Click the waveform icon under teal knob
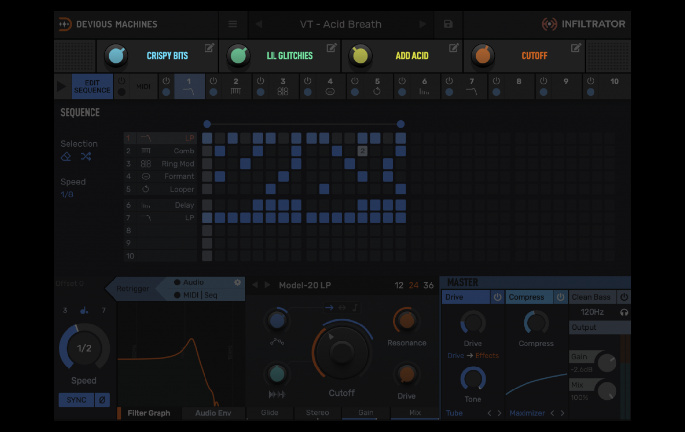This screenshot has width=685, height=432. [x=277, y=394]
